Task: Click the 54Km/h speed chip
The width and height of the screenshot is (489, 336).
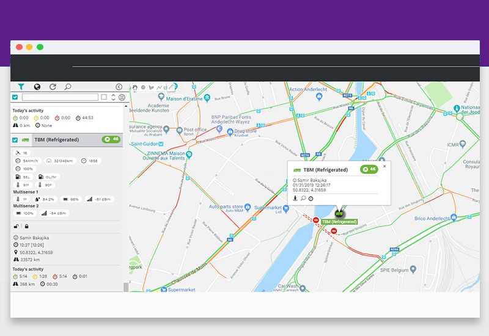Action: 27,161
